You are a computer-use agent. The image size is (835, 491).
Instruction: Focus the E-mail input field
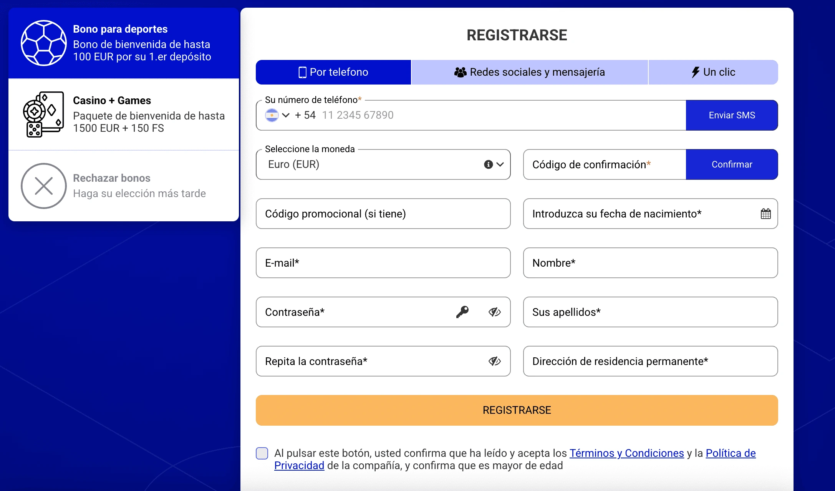pos(383,263)
